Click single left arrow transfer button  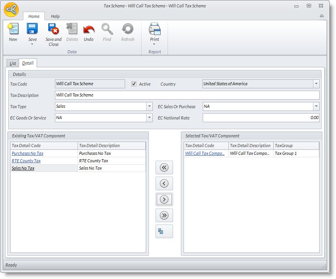point(164,184)
